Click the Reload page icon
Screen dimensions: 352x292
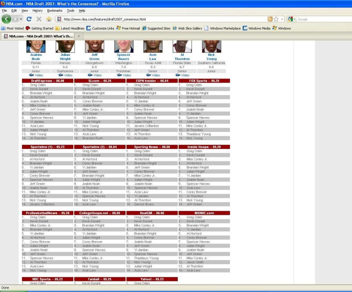[x=29, y=19]
